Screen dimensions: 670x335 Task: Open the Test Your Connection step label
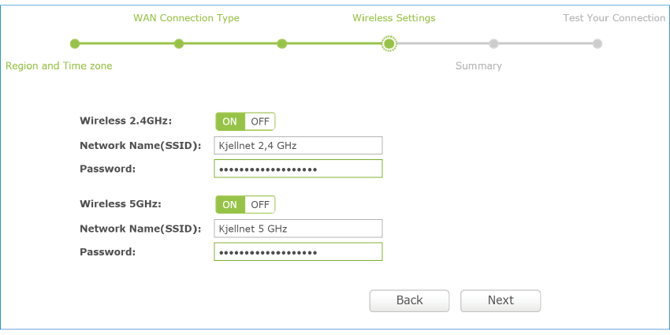614,18
